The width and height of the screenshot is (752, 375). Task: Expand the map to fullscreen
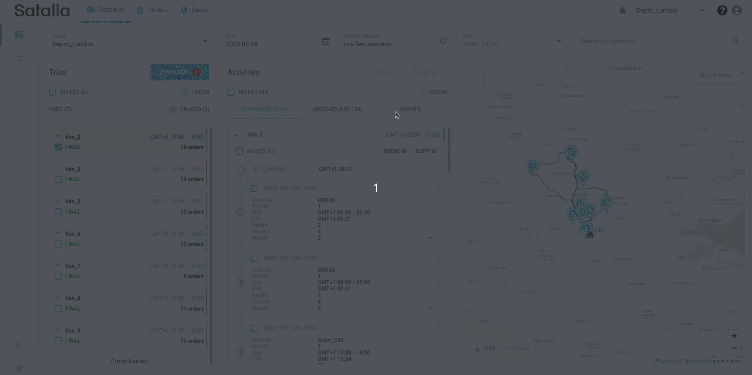481,80
